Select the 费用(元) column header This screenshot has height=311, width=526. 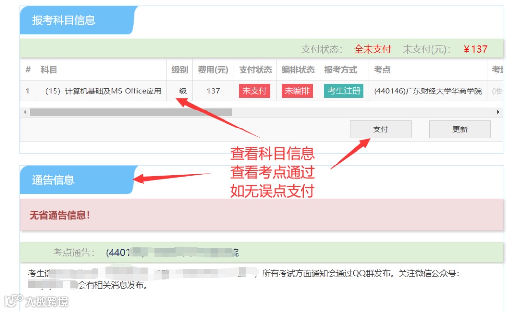(x=213, y=70)
